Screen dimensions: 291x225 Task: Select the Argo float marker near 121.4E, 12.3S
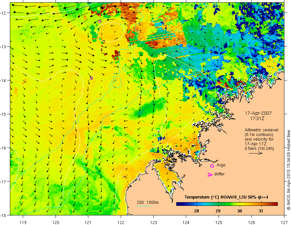click(100, 22)
